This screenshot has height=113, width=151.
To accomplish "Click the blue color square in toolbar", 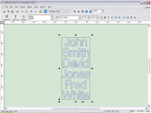I will (45, 11).
